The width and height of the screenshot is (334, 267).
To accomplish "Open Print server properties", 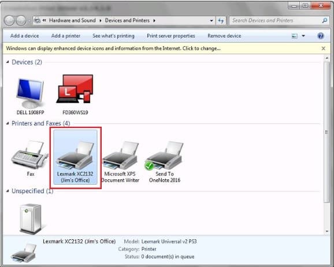I will pyautogui.click(x=171, y=36).
